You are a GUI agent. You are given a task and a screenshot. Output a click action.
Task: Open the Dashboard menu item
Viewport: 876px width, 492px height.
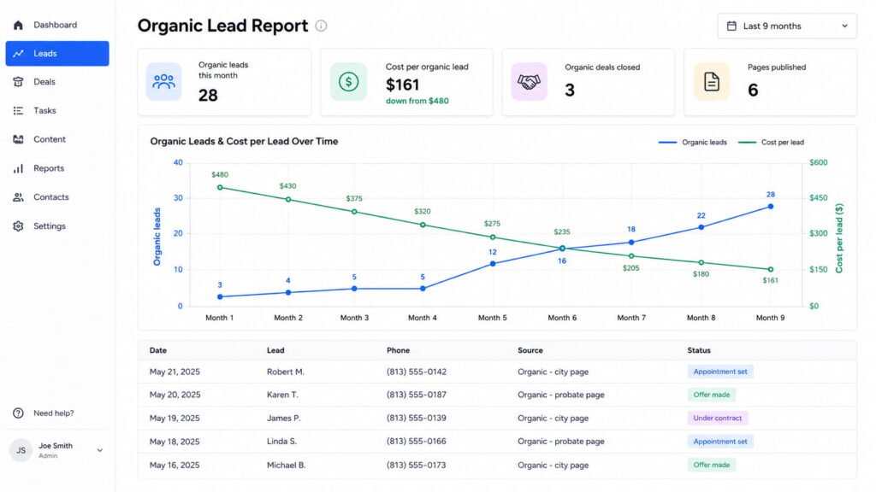click(57, 25)
